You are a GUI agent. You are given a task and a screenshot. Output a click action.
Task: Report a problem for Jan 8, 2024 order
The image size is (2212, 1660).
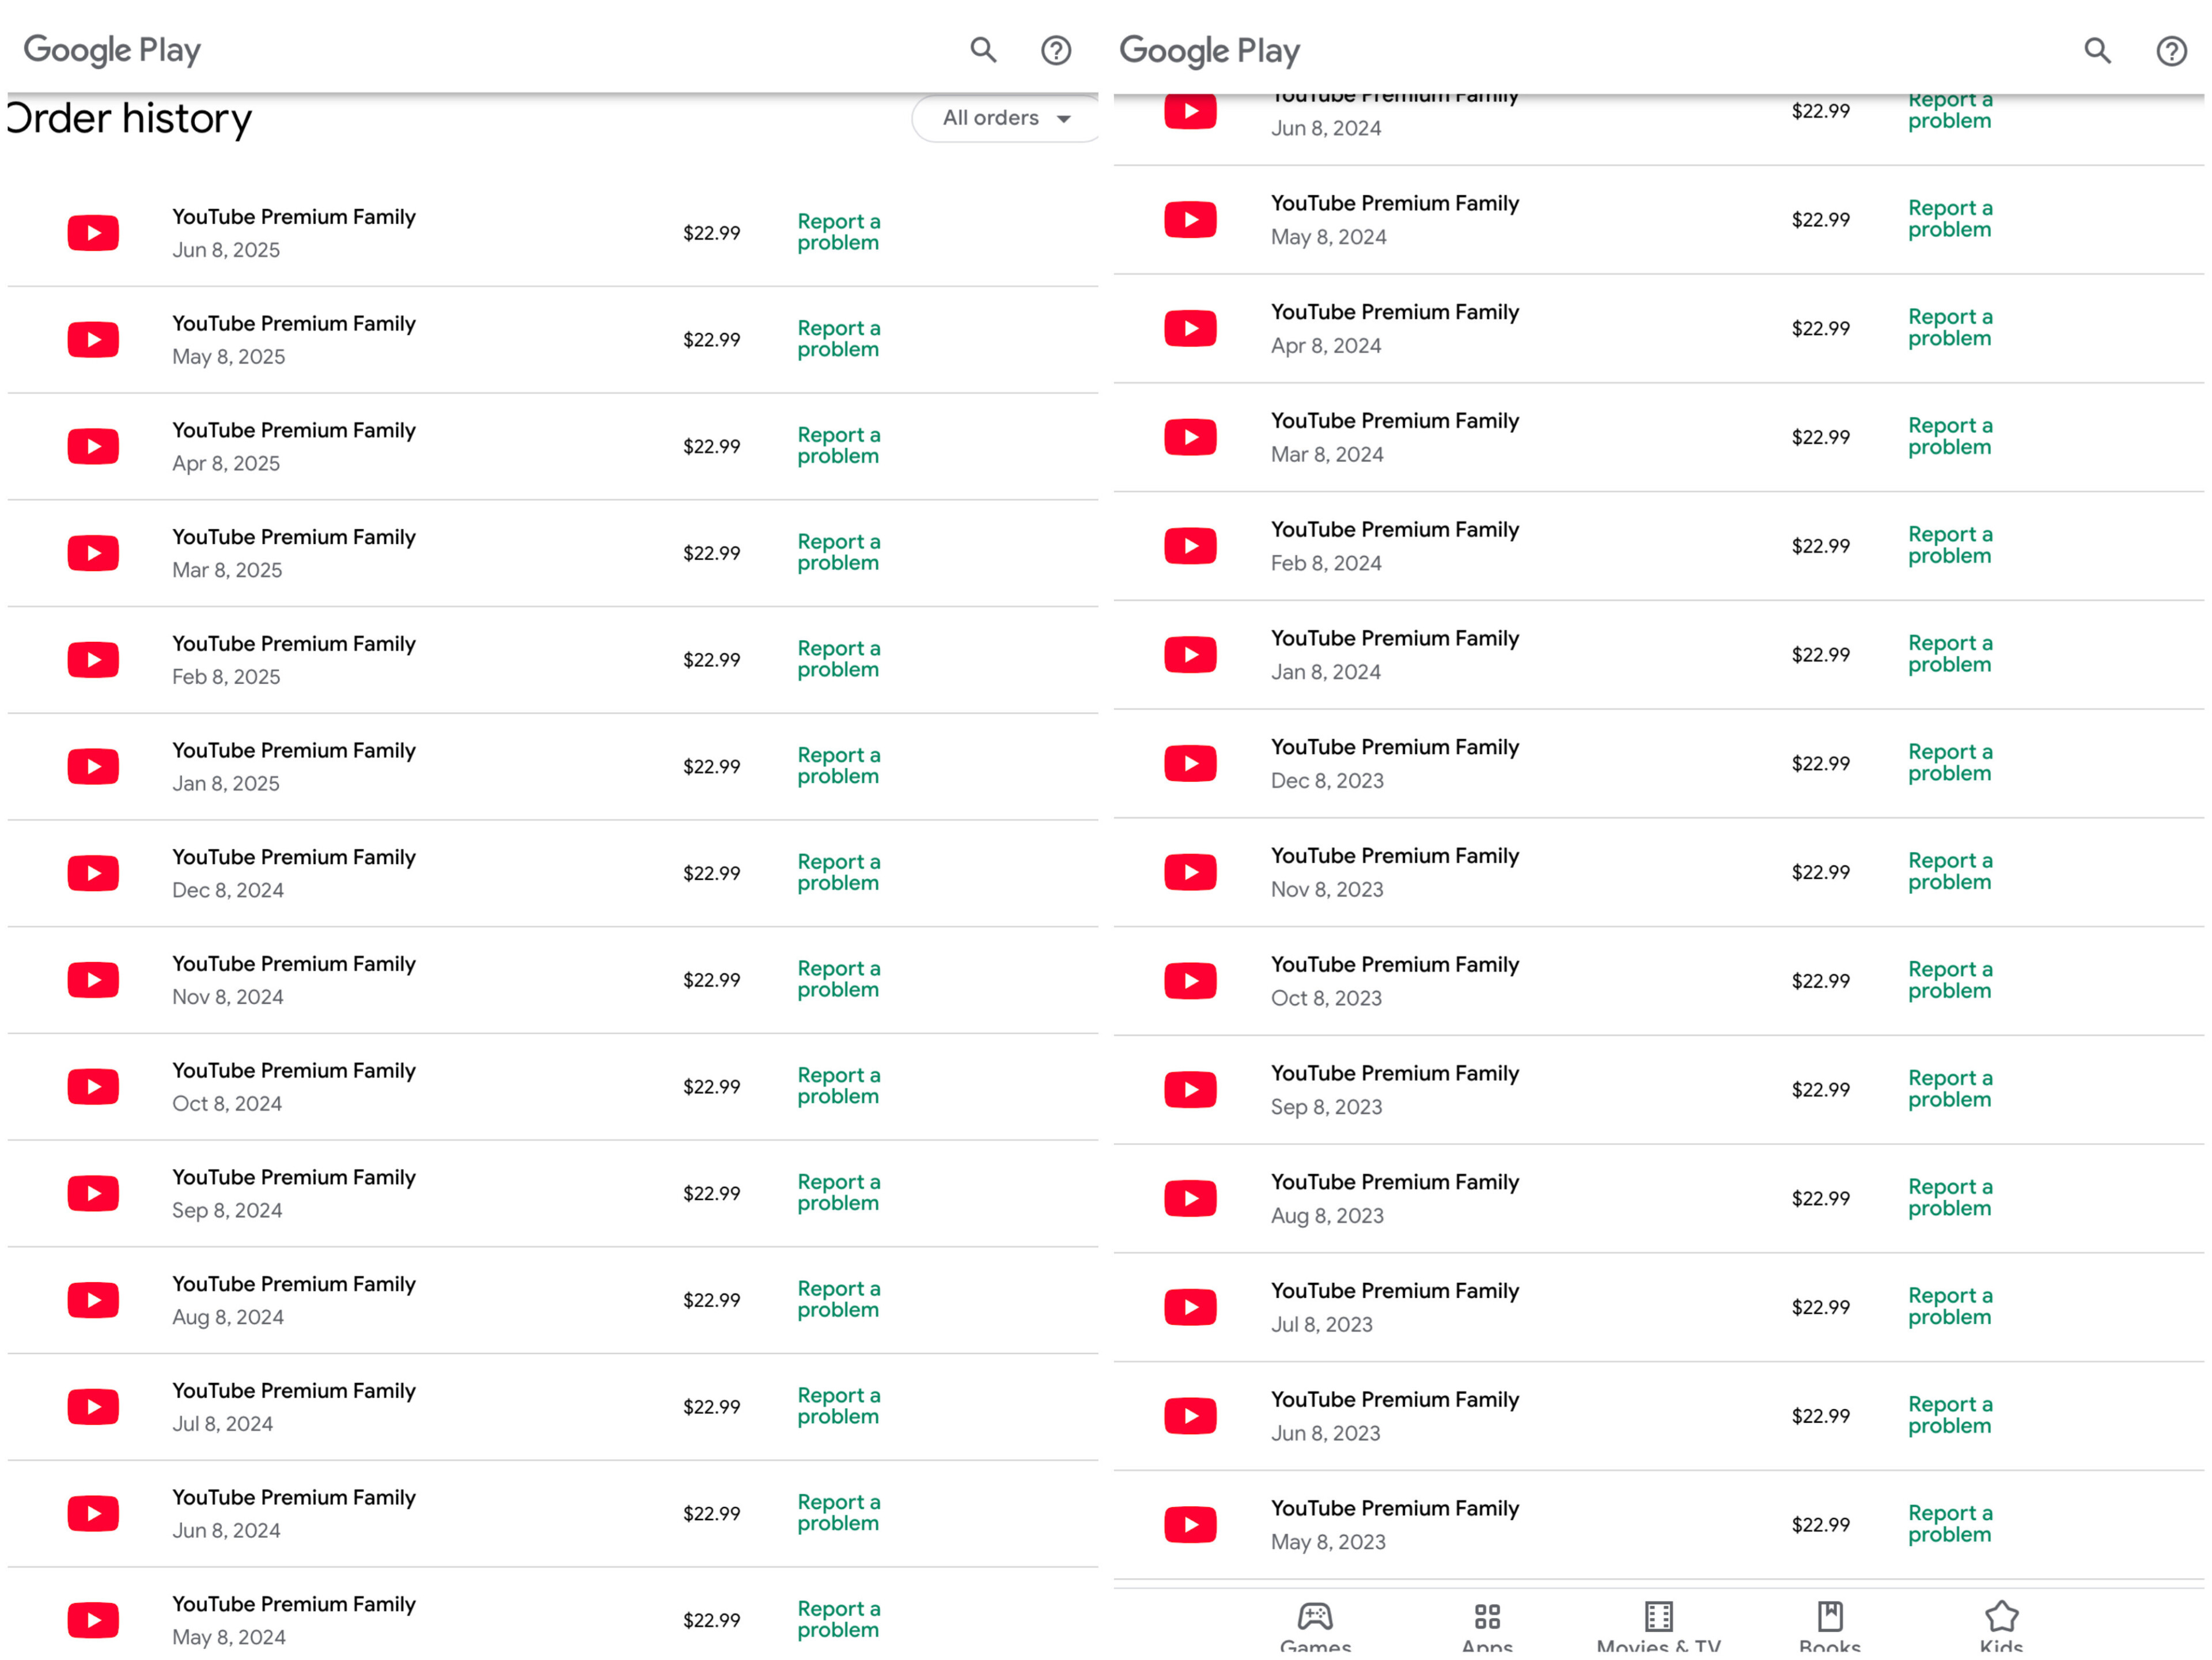click(x=1950, y=654)
